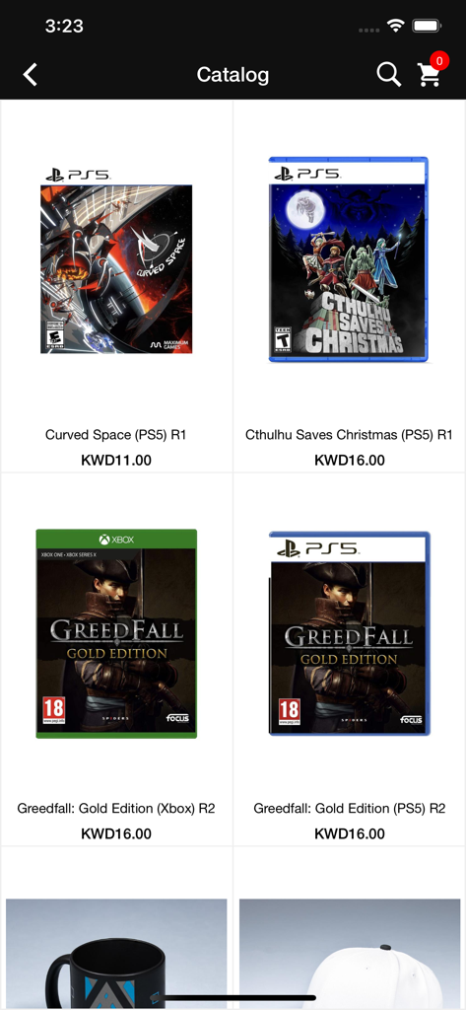Select the white cap product image
This screenshot has width=466, height=1010.
(x=350, y=954)
